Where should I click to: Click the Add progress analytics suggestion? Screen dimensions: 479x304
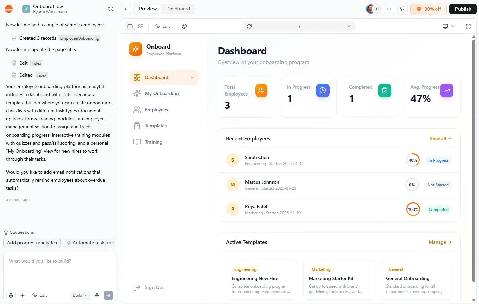(x=32, y=243)
